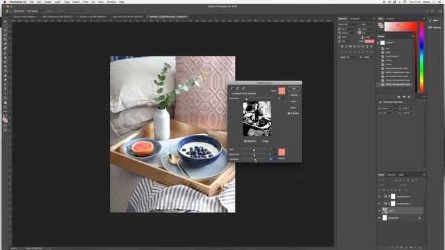Viewport: 445px width, 250px height.
Task: Switch to the Paths tab
Action: point(401,174)
